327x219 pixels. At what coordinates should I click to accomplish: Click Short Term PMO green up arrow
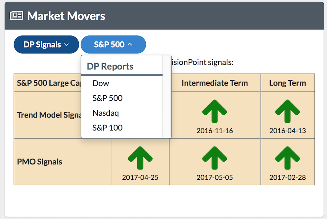click(140, 158)
